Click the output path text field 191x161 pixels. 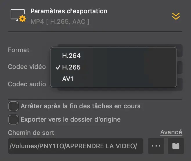tap(75, 146)
